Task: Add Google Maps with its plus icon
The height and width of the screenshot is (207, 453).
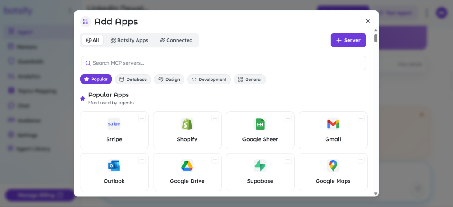Action: tap(361, 160)
